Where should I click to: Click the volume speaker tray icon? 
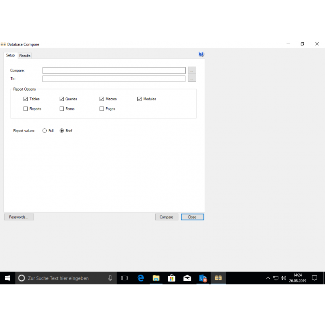[x=283, y=278]
